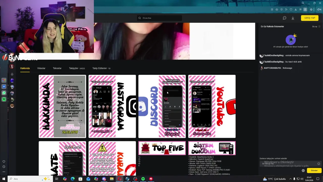
Task: Open sidebar bookmarks heart icon
Action: [4, 162]
